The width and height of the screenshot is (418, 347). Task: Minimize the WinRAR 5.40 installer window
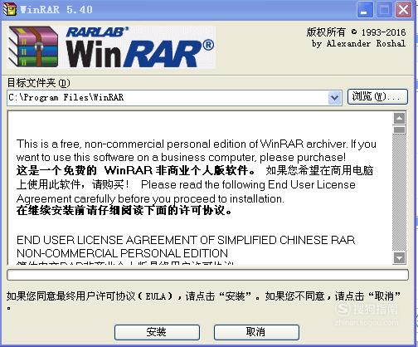click(x=365, y=10)
